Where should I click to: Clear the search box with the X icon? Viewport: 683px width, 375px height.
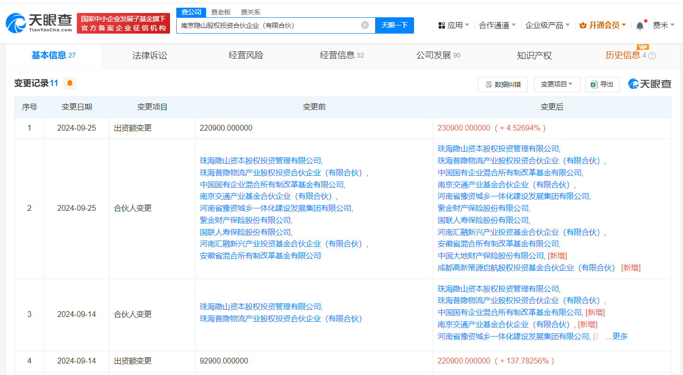tap(365, 25)
